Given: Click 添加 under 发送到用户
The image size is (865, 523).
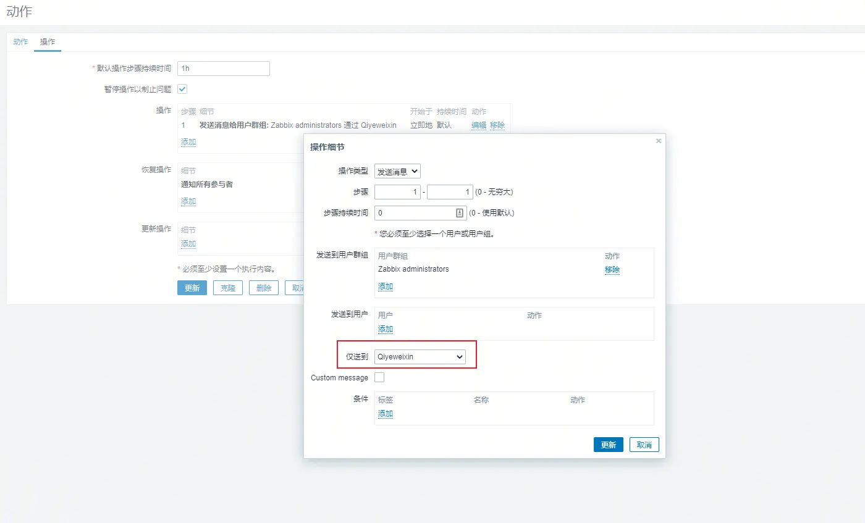Looking at the screenshot, I should 385,328.
